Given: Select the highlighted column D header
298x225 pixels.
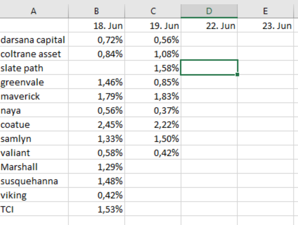Looking at the screenshot, I should click(x=209, y=11).
